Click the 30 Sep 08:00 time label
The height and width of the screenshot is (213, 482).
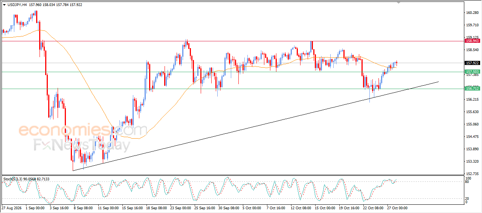(229, 208)
